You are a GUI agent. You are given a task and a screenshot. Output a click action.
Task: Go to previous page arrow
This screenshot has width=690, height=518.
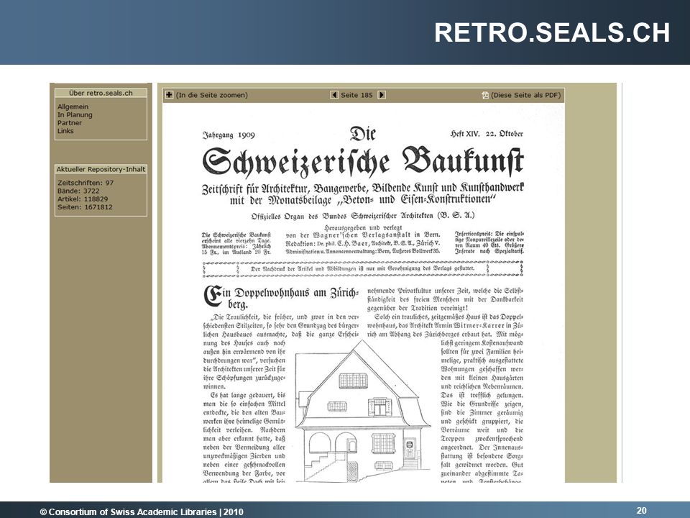tap(334, 95)
